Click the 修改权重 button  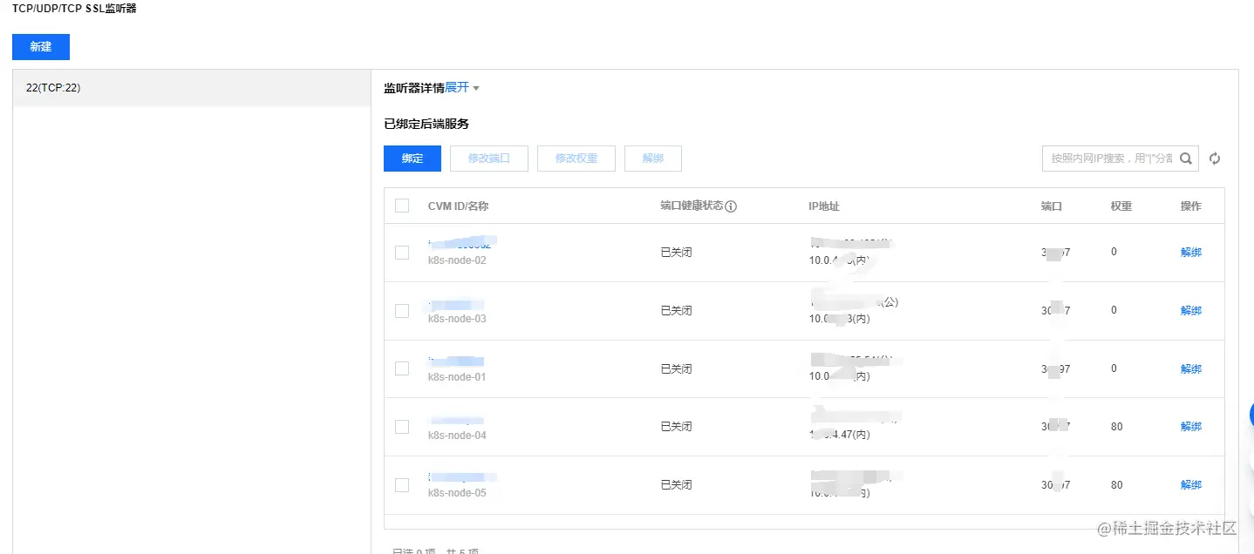(x=576, y=159)
